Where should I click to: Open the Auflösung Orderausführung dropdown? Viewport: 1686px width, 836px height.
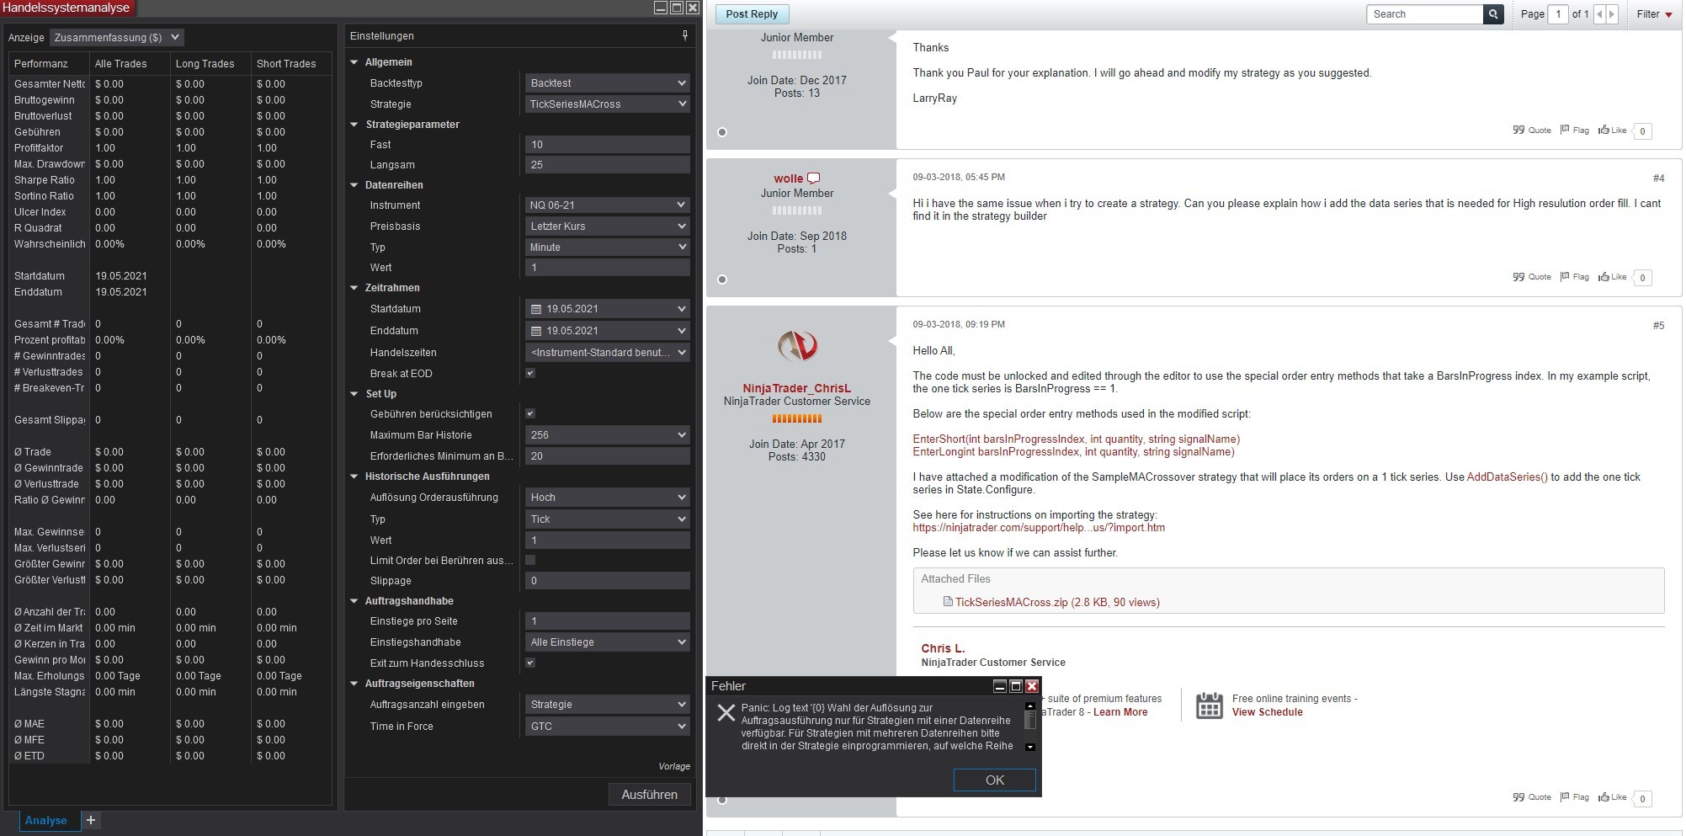tap(608, 498)
